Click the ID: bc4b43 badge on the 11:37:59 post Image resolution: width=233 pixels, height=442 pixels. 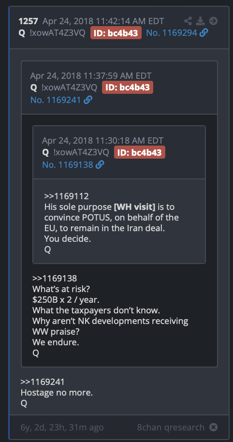click(128, 88)
